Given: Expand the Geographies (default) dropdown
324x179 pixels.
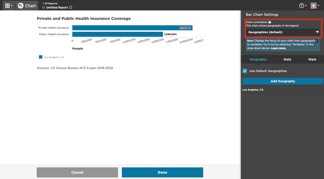Looking at the screenshot, I should (x=283, y=32).
